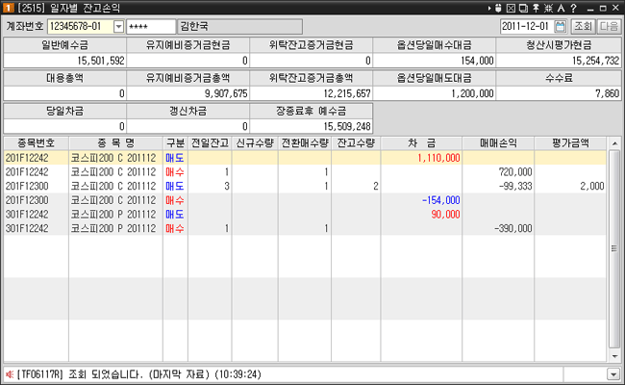Open help with the question mark icon

point(574,8)
